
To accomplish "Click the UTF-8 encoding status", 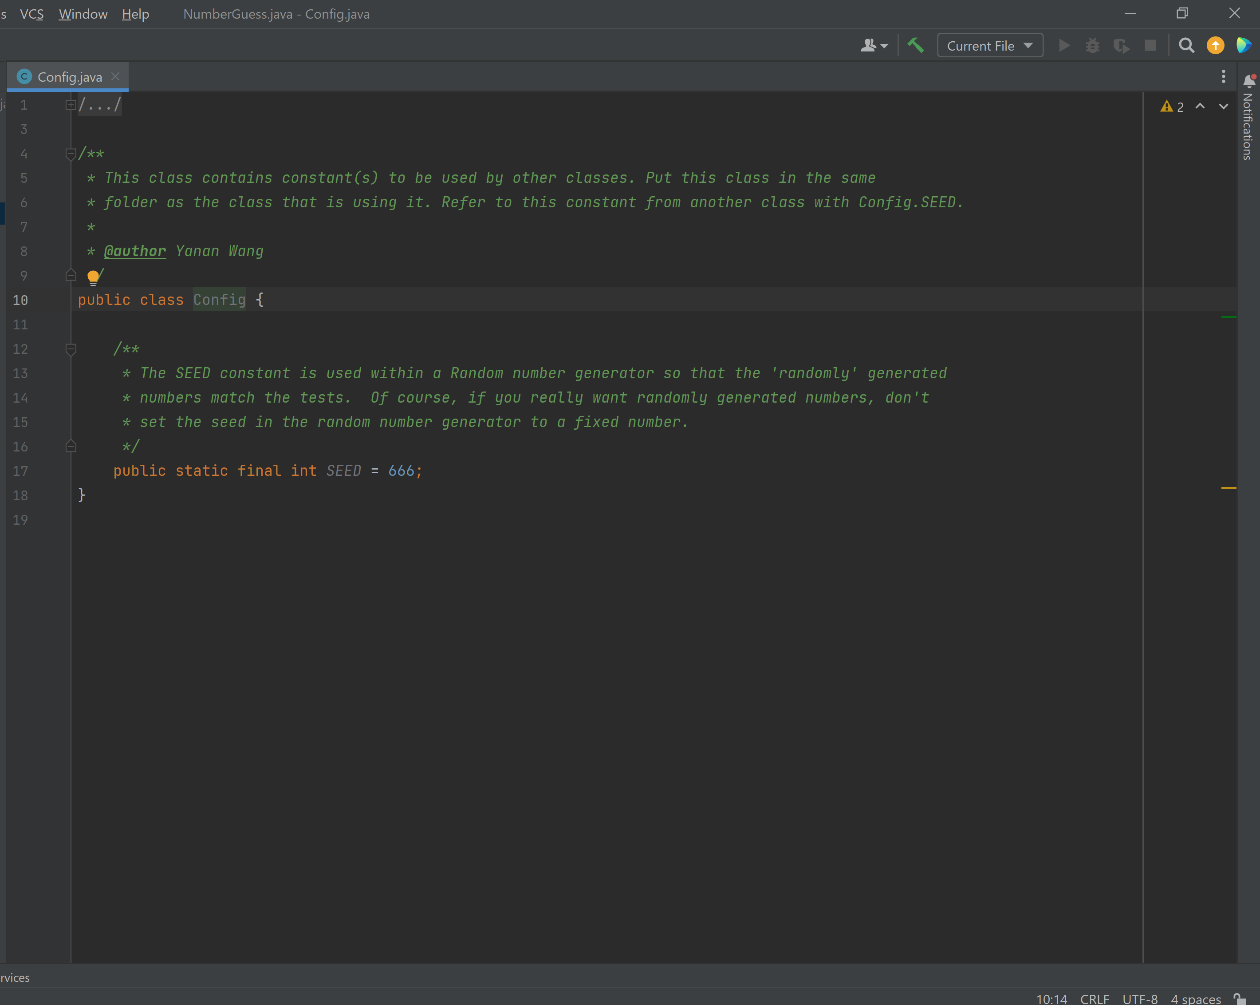I will pyautogui.click(x=1140, y=999).
